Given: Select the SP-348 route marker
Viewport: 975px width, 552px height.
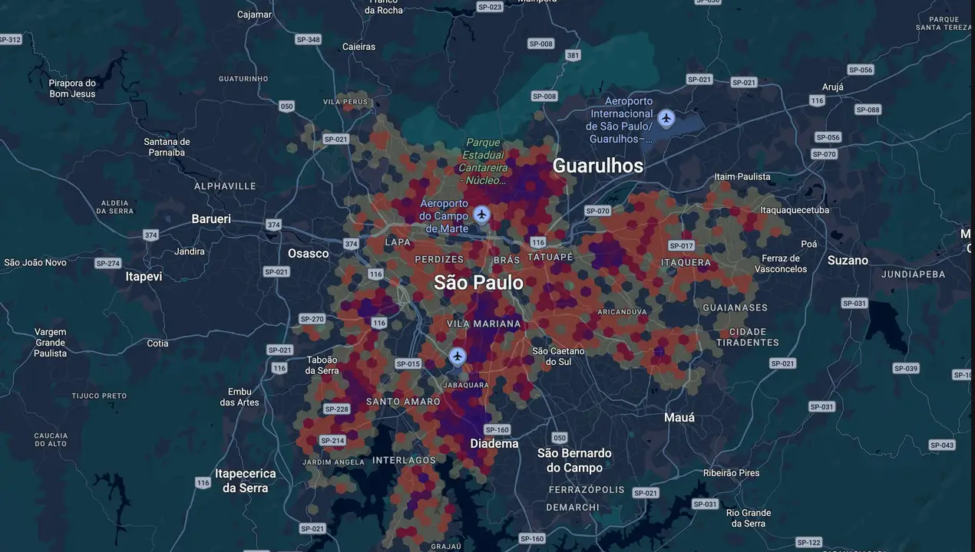Looking at the screenshot, I should pyautogui.click(x=309, y=39).
